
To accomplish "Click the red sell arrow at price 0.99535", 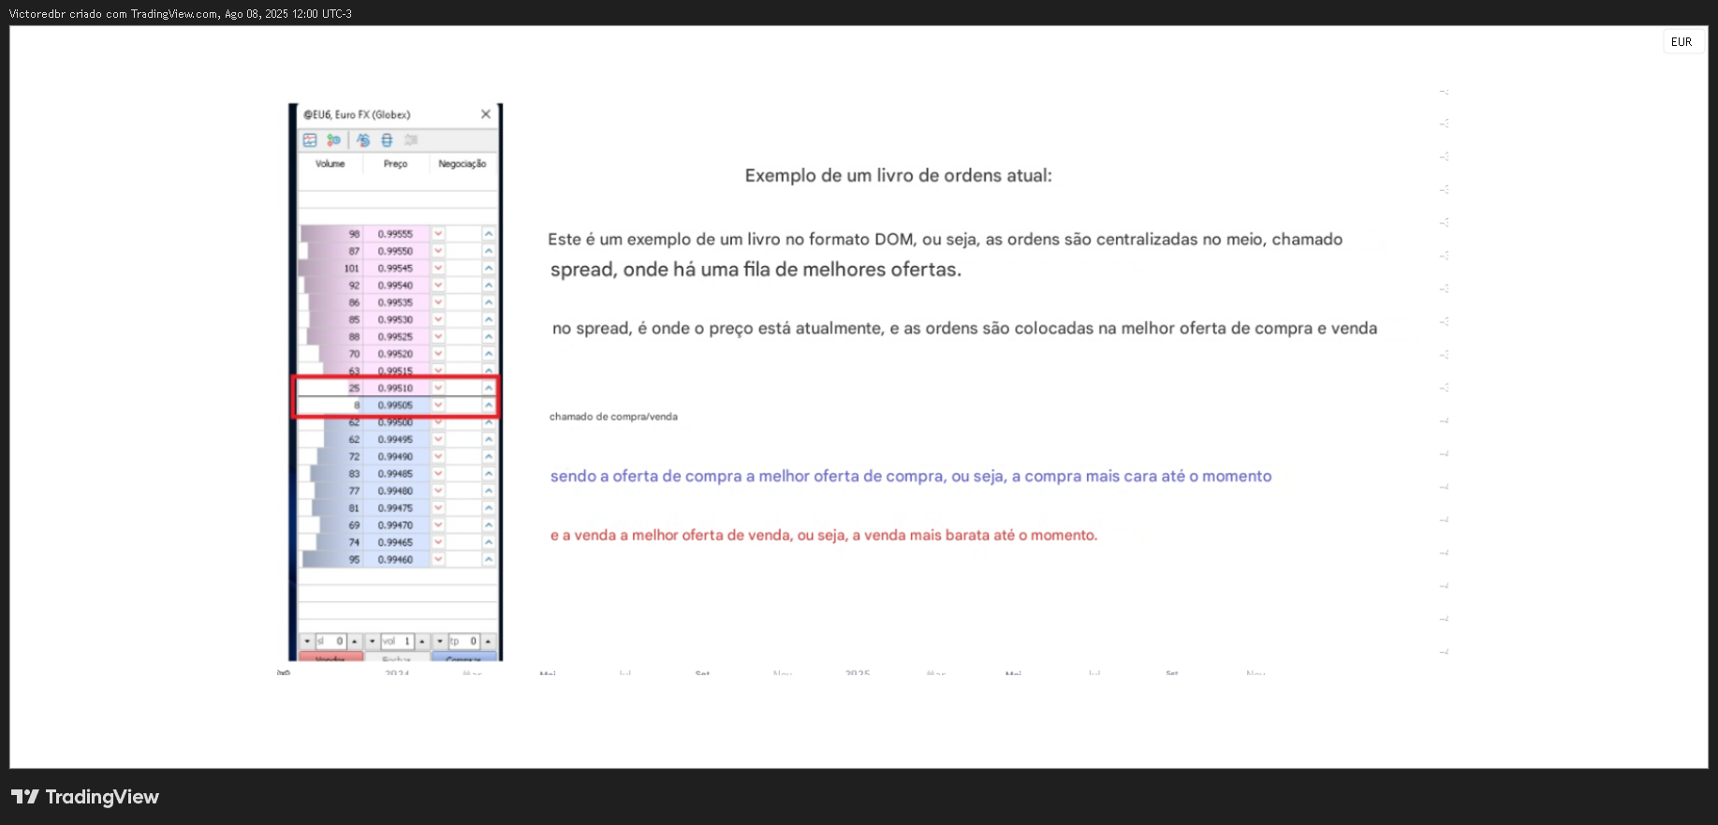I will (438, 302).
